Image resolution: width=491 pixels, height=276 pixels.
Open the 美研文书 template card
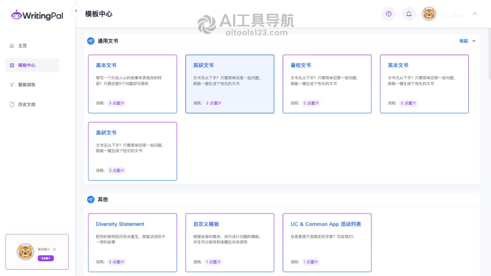pyautogui.click(x=133, y=151)
